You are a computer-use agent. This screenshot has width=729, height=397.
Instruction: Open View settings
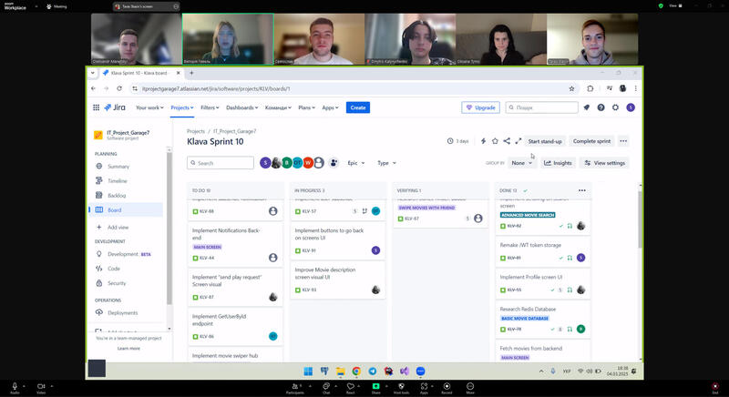(x=604, y=163)
